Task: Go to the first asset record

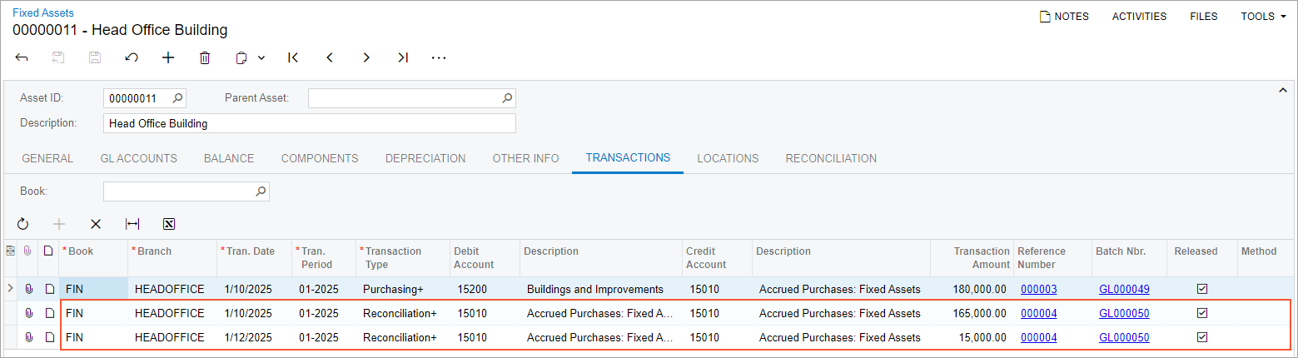Action: [293, 58]
